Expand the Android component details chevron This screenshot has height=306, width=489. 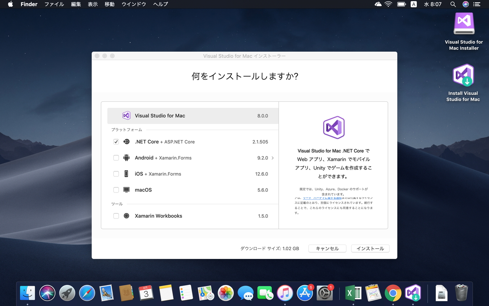point(273,158)
